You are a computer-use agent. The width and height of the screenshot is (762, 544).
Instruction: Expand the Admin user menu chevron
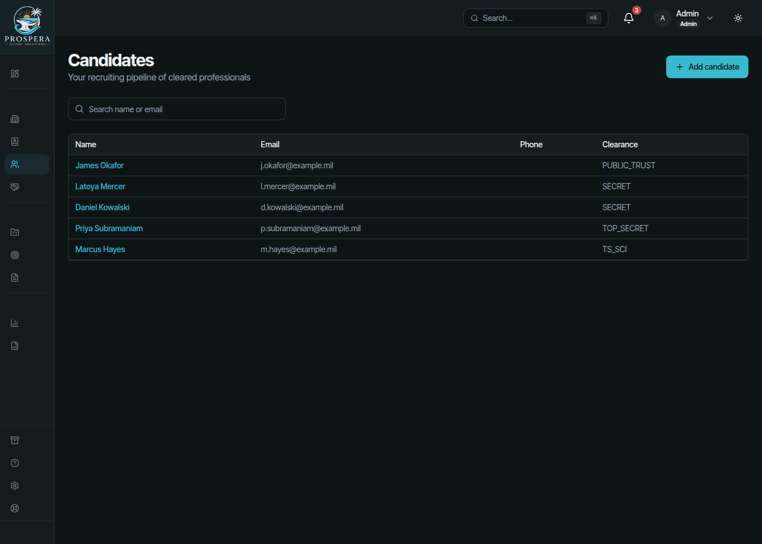coord(710,18)
